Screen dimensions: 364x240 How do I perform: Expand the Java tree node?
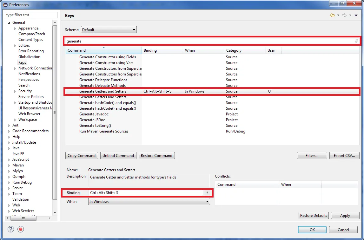coord(9,148)
